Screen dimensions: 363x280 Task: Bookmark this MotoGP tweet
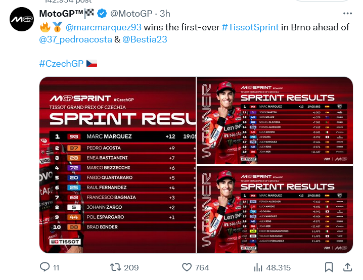pyautogui.click(x=329, y=267)
